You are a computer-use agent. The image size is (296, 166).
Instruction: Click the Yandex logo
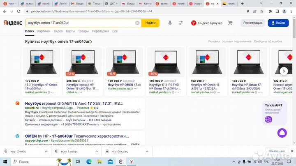pos(13,23)
